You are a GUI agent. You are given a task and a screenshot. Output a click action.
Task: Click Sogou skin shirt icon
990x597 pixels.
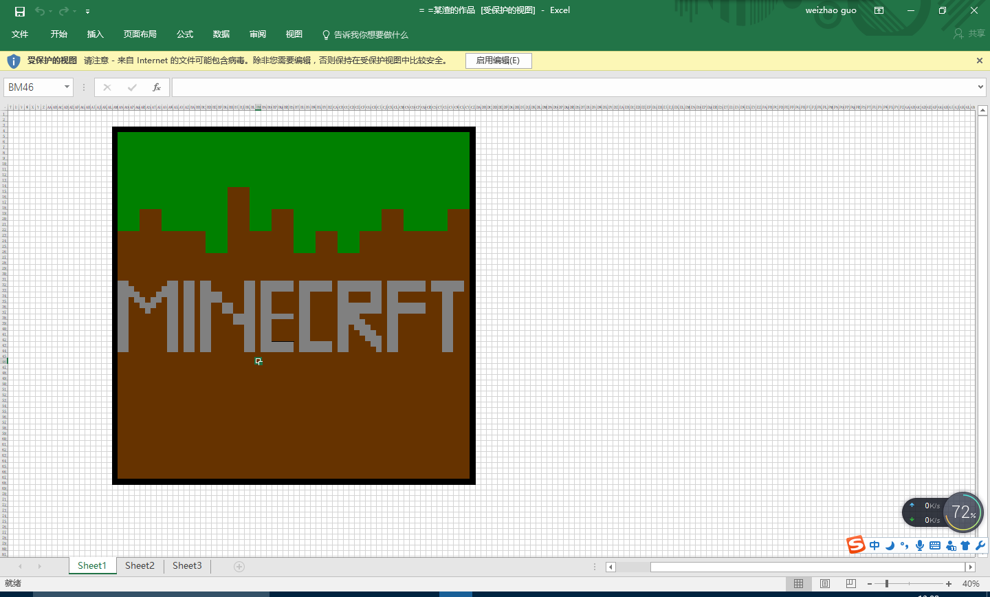coord(966,545)
